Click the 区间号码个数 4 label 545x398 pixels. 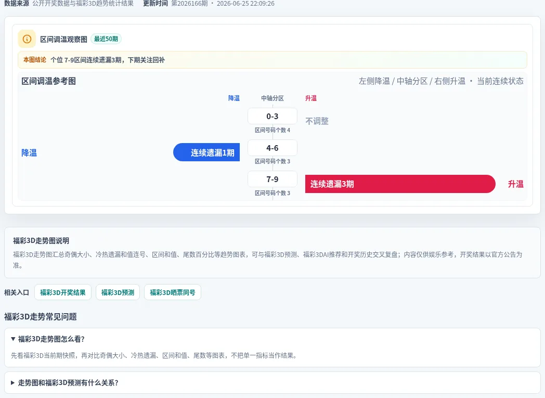272,130
